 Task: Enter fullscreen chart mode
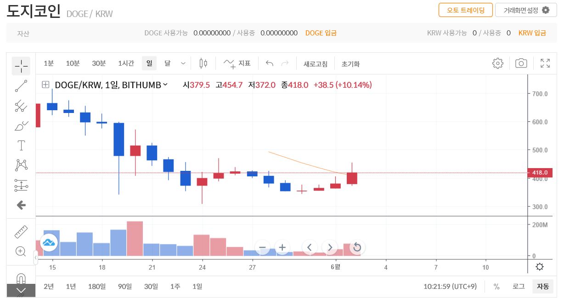pos(545,63)
